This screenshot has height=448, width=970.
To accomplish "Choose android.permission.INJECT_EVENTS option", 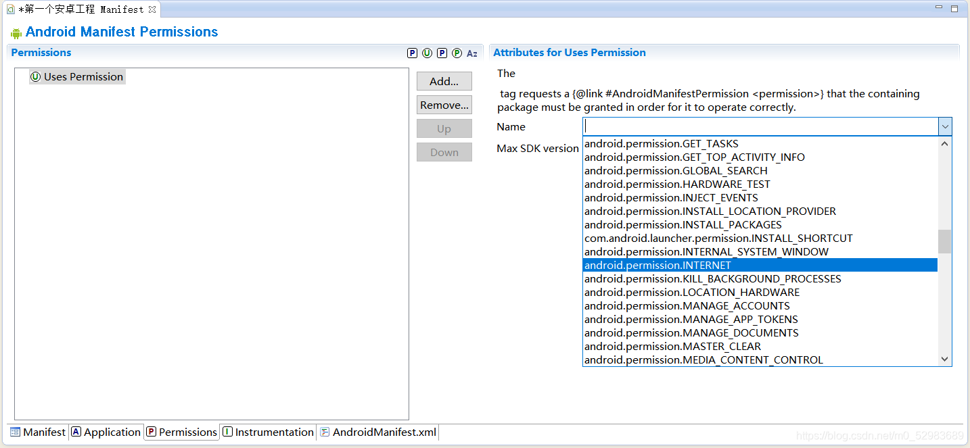I will pyautogui.click(x=760, y=198).
